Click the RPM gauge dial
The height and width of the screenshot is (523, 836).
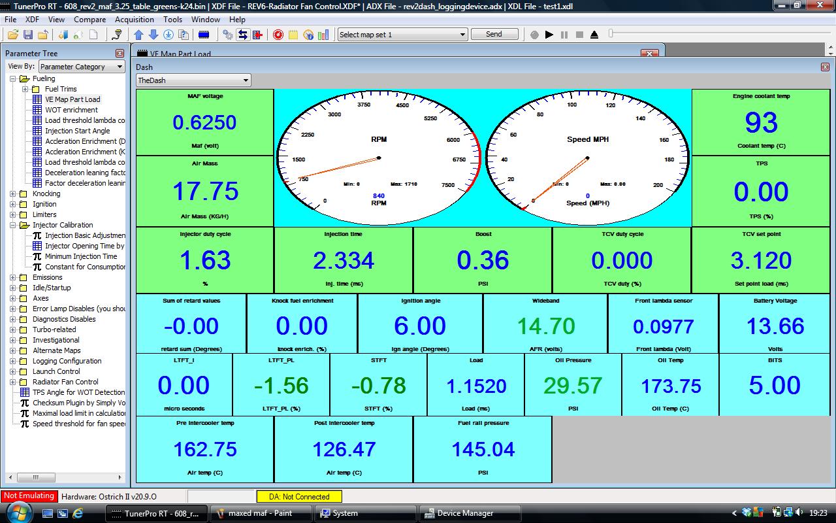coord(379,158)
